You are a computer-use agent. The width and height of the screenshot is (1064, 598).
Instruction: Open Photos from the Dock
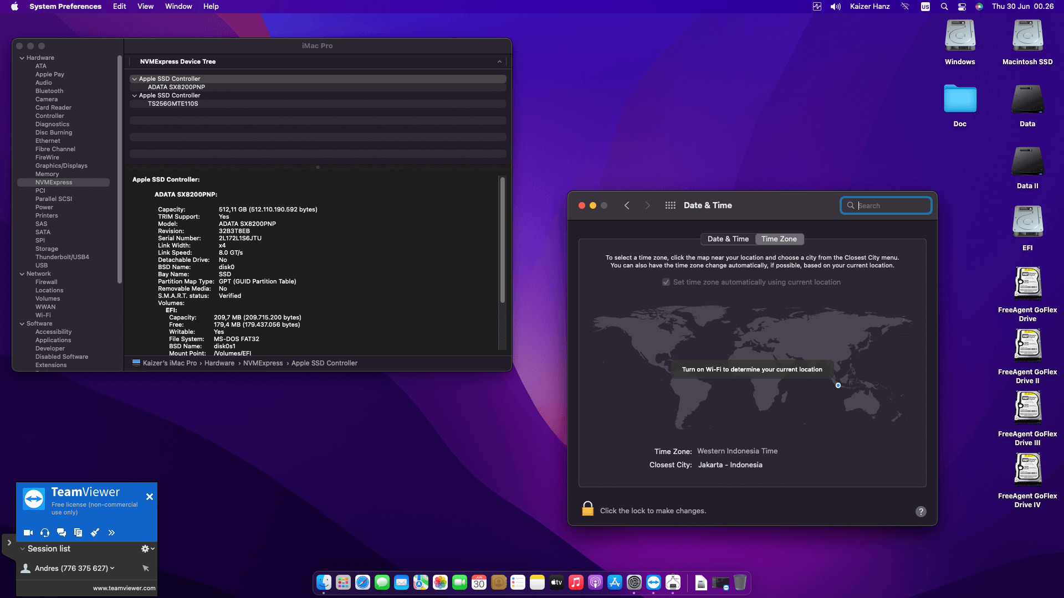click(x=441, y=582)
